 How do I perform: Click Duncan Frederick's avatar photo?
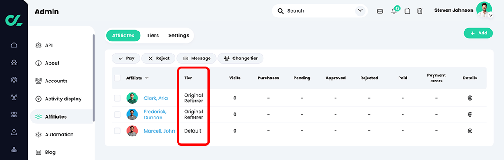[133, 114]
